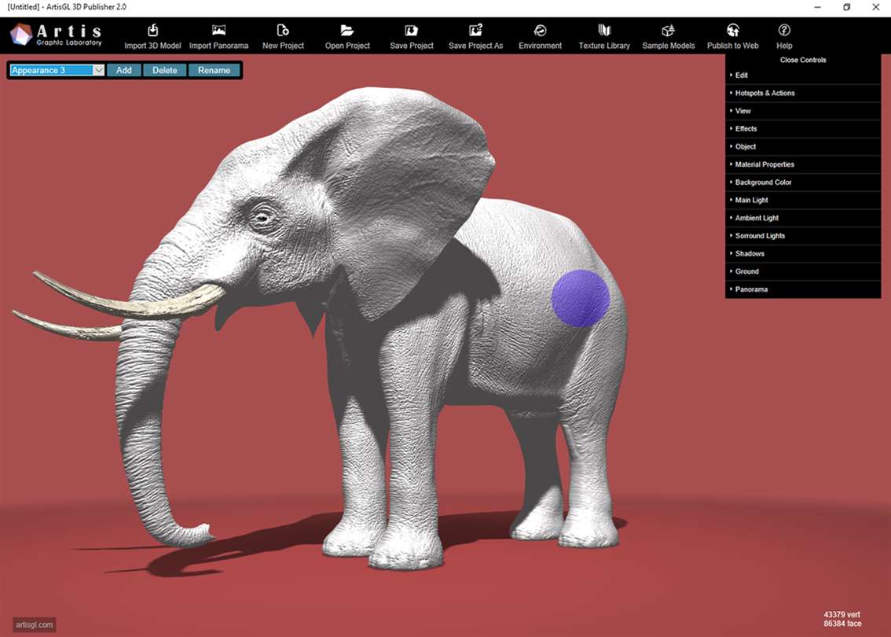Click the 43379 vert statistic text
Image resolution: width=891 pixels, height=637 pixels.
tap(841, 614)
